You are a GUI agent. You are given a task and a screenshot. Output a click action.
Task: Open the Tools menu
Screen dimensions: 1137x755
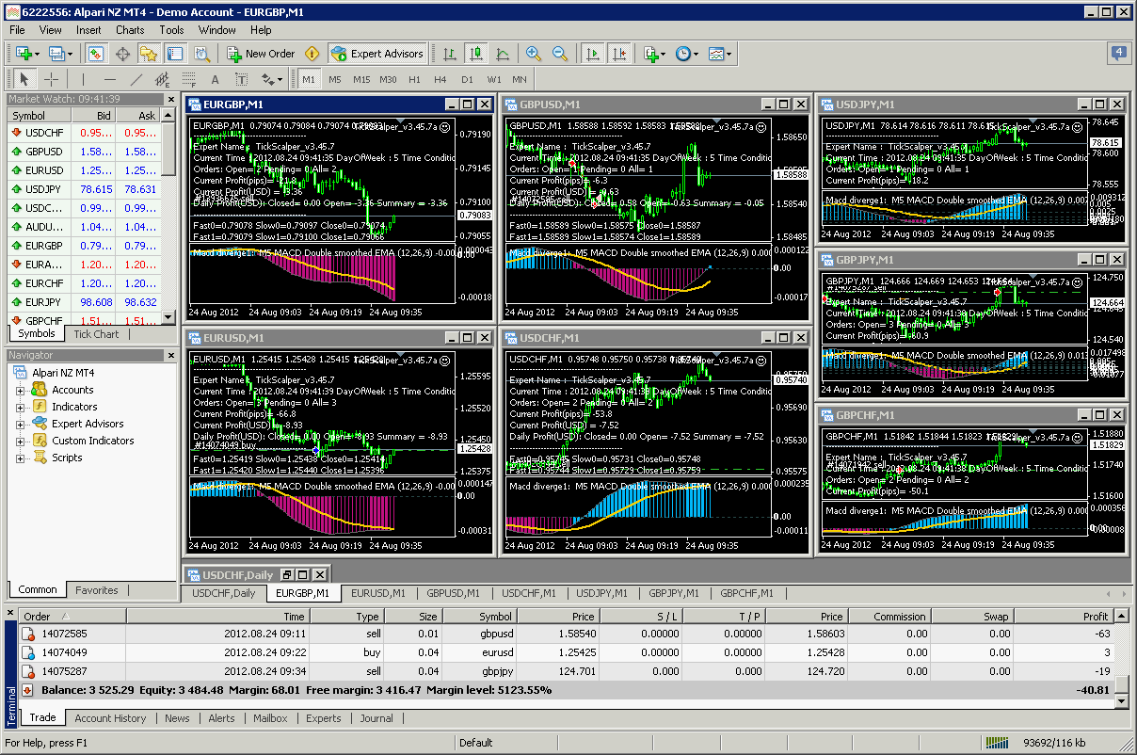pos(171,30)
